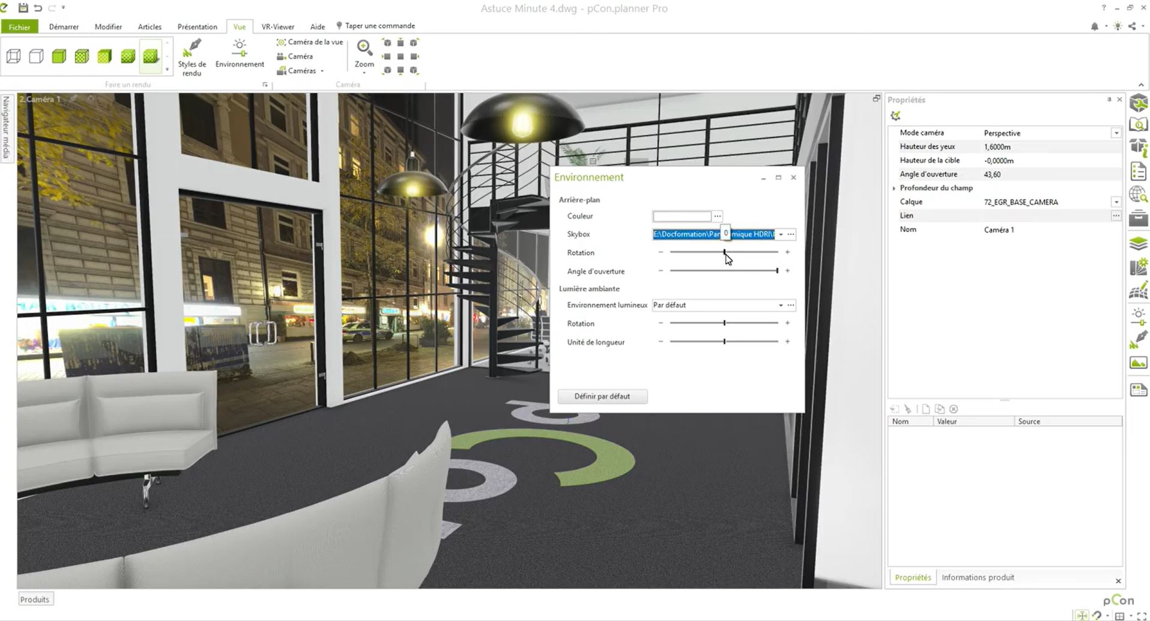1150x621 pixels.
Task: Open the Mode caméra dropdown
Action: tap(1116, 133)
